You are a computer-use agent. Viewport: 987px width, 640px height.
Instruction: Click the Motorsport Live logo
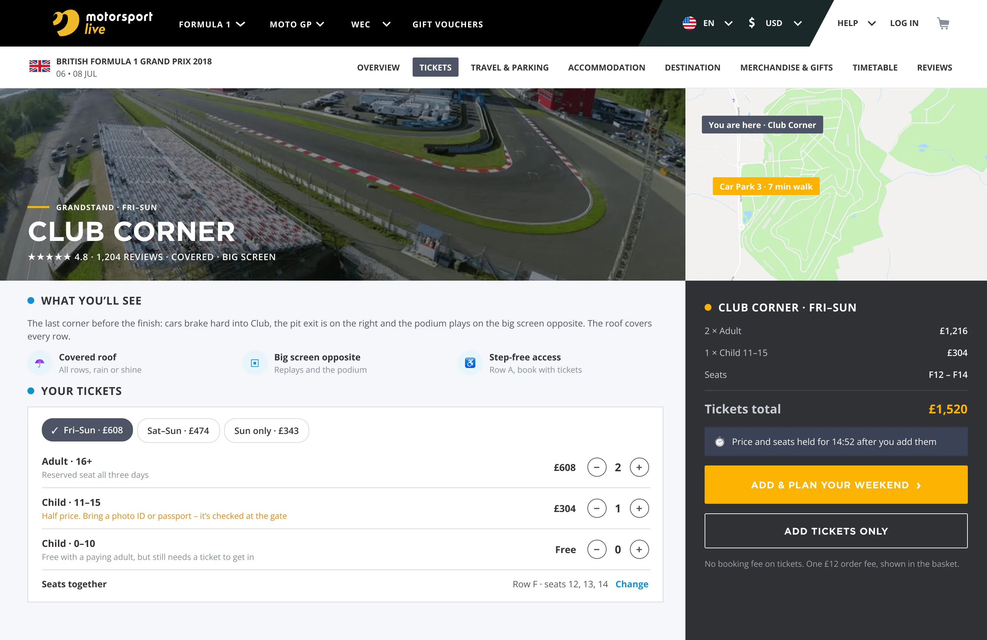102,23
